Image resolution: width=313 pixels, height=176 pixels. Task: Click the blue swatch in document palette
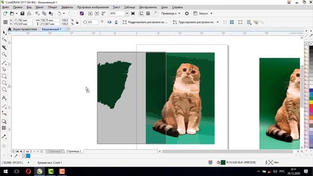[28, 156]
